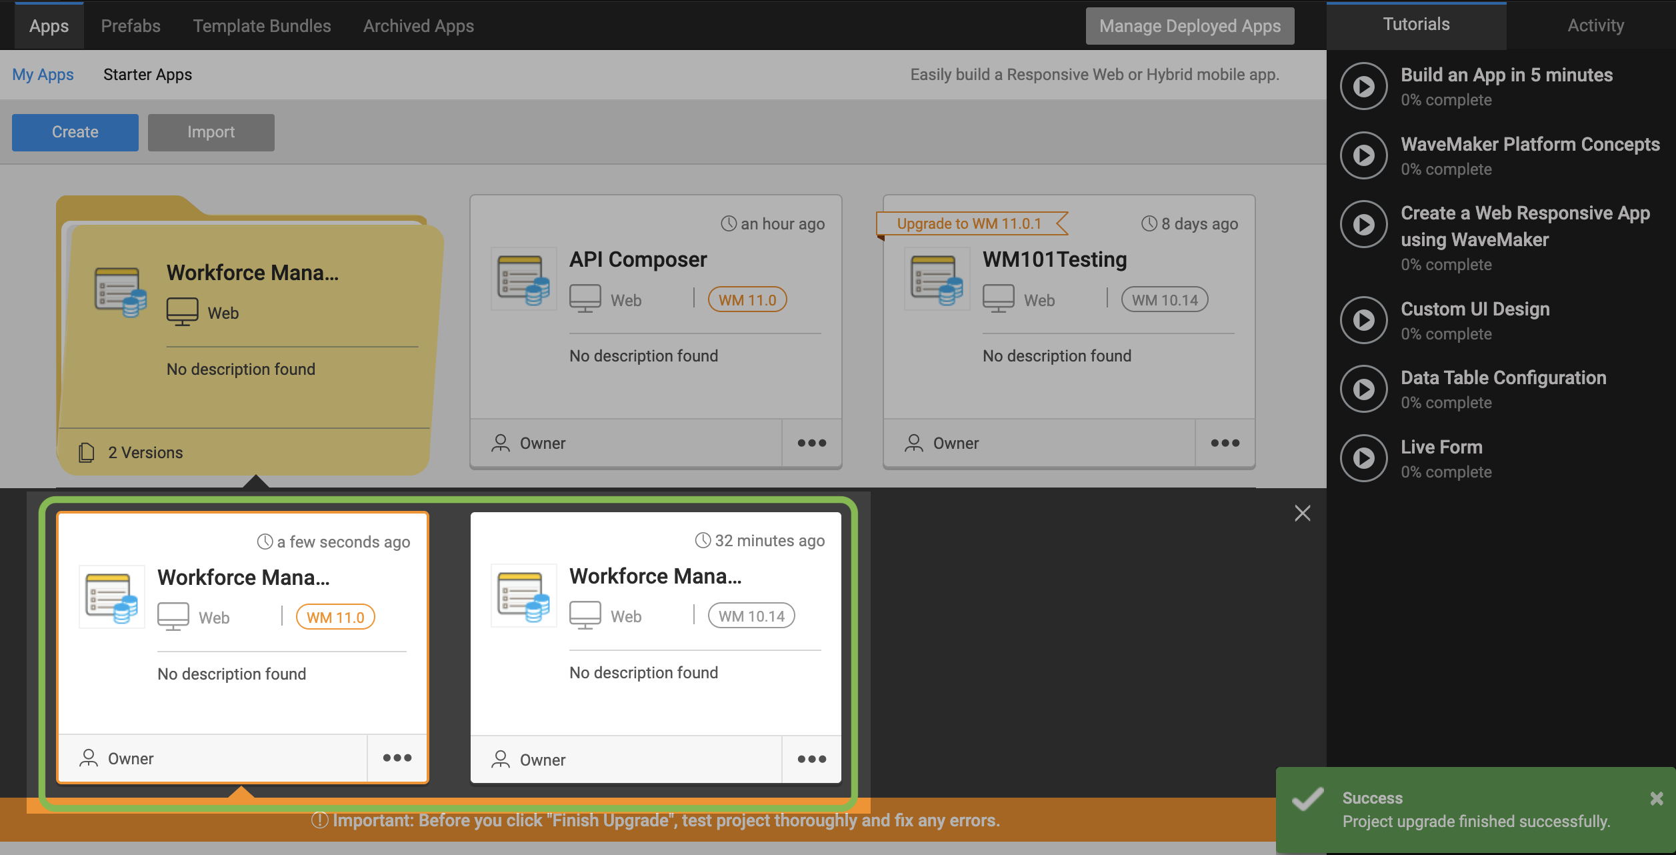Switch to the Prefabs tab

tap(131, 26)
